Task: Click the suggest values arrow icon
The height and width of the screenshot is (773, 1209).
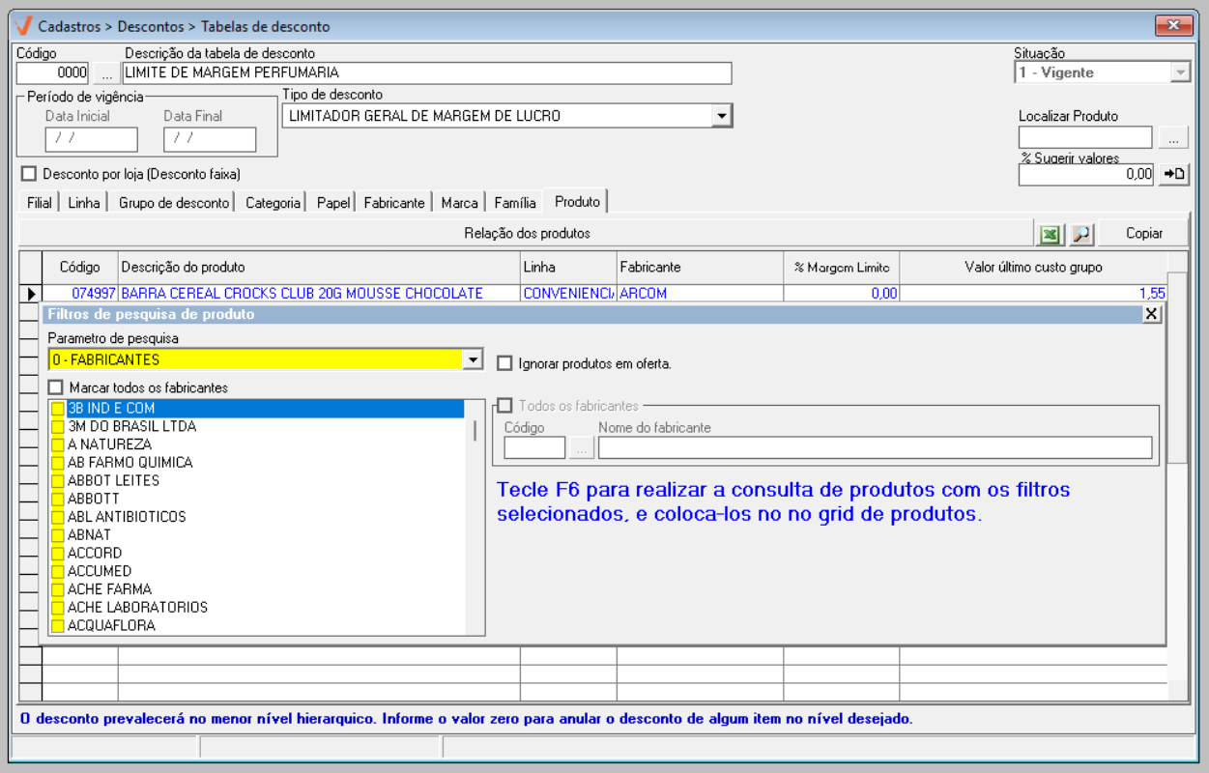Action: (x=1173, y=174)
